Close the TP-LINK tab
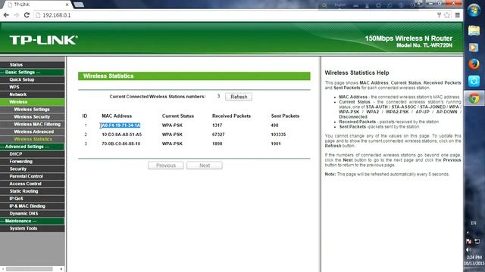The height and width of the screenshot is (272, 485). pyautogui.click(x=67, y=5)
